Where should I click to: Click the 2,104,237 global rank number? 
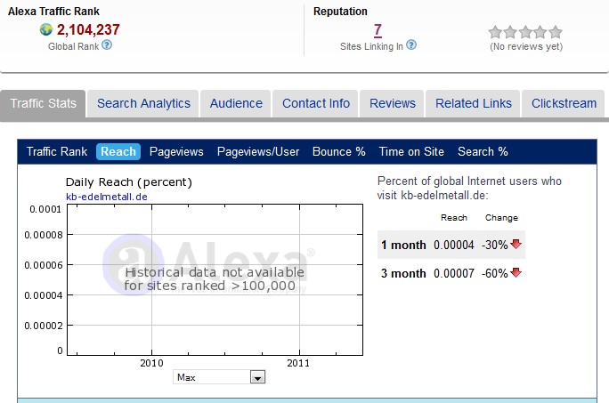[88, 29]
